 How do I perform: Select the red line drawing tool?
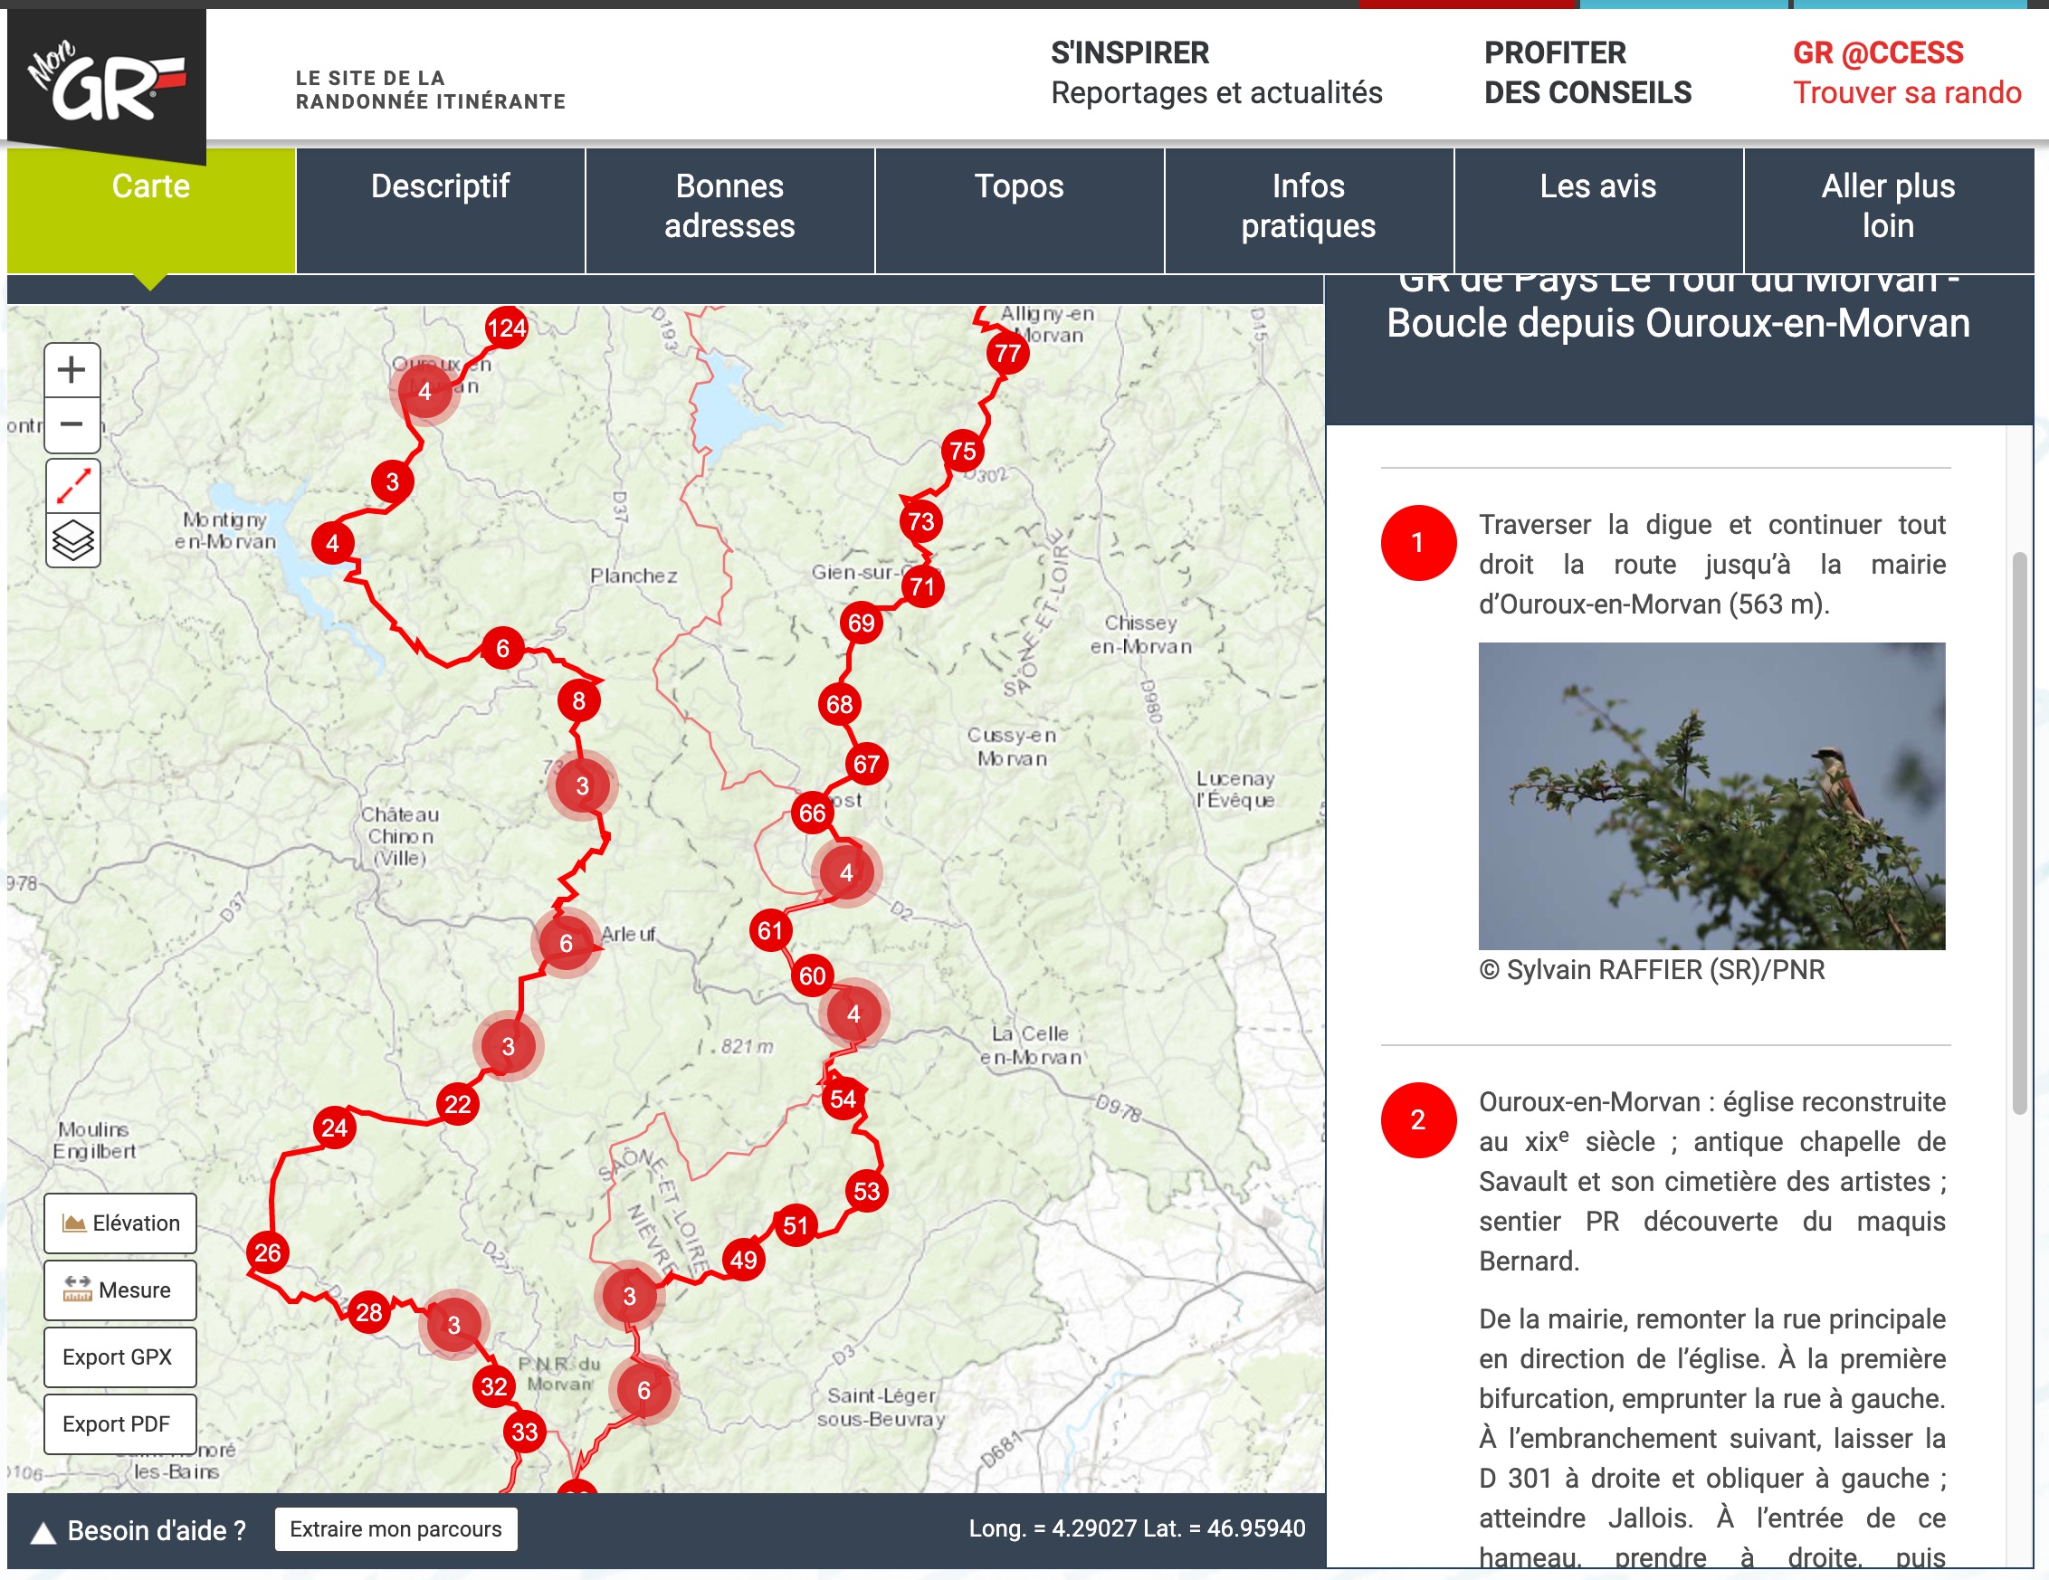[72, 486]
